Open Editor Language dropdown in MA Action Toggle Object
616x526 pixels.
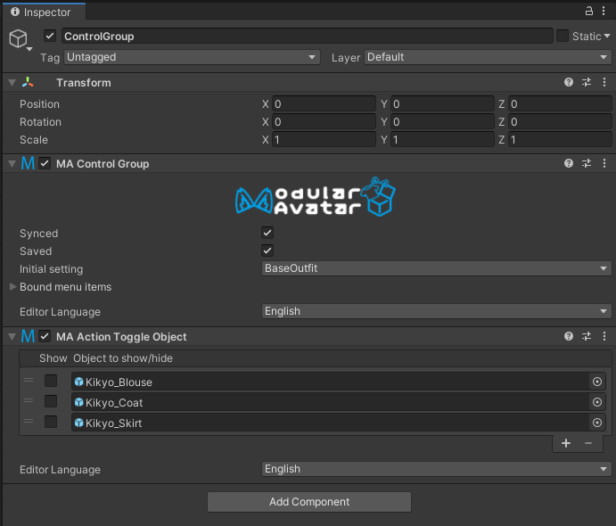(436, 469)
